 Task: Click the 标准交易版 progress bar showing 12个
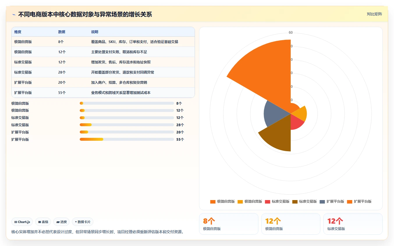coord(127,118)
